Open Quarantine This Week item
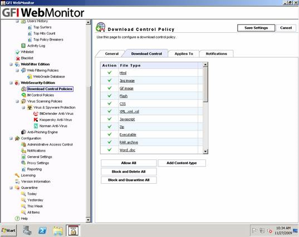Viewport: 299px width, 237px height. (x=35, y=206)
